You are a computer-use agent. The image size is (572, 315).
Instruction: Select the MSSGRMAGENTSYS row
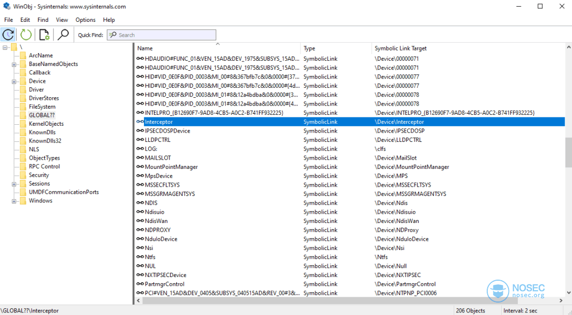pos(350,194)
